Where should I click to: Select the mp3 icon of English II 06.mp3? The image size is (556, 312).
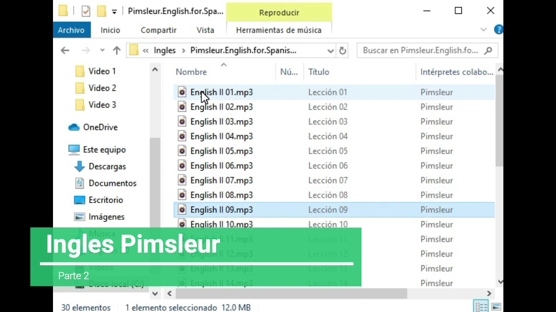[182, 166]
